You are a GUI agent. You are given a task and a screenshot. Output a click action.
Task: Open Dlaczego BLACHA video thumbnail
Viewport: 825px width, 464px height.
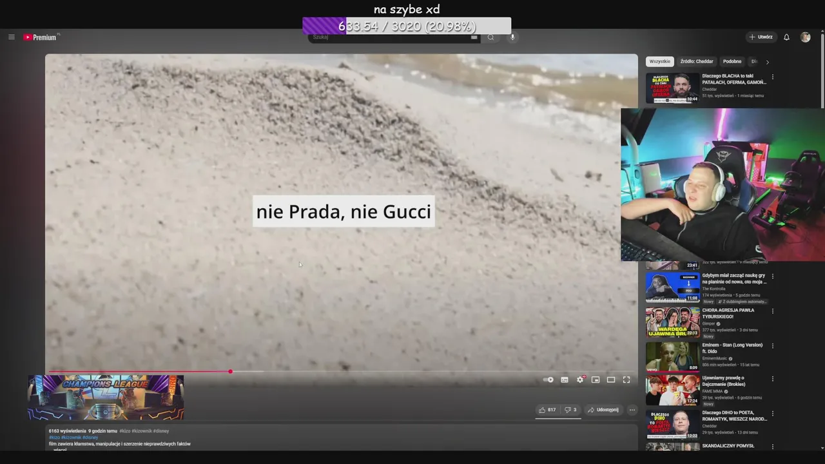[673, 88]
